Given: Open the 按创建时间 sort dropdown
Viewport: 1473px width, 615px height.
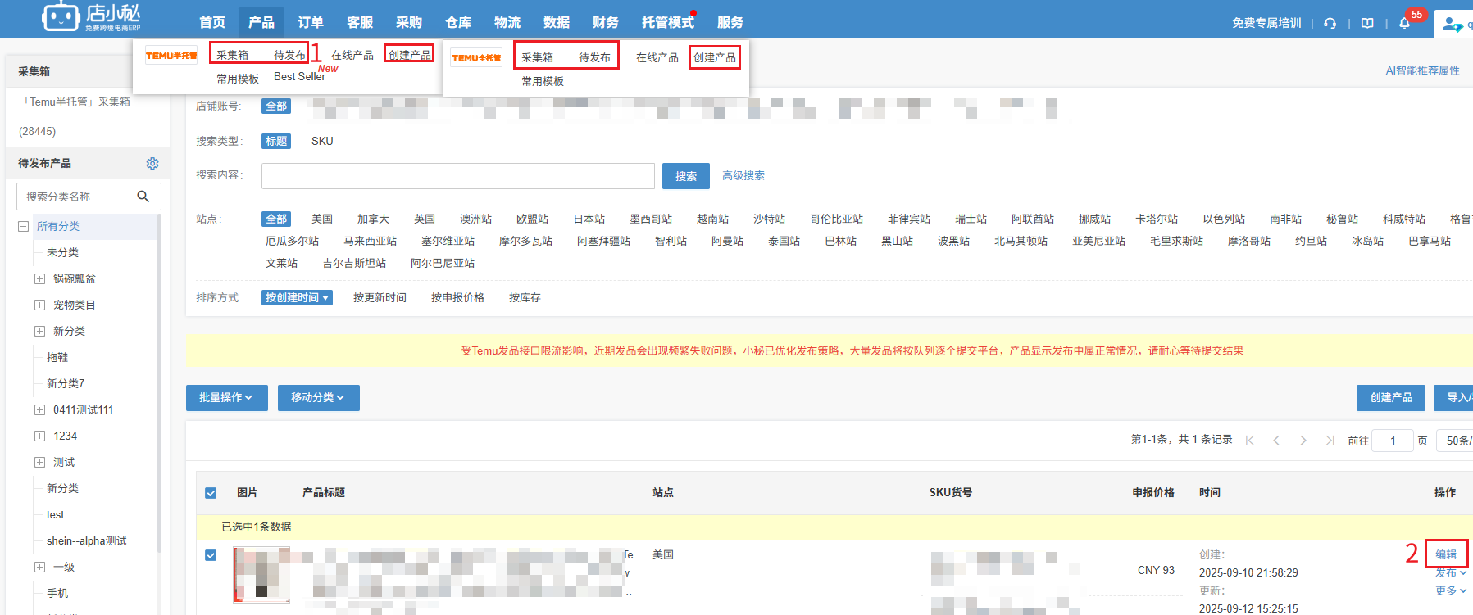Looking at the screenshot, I should click(x=298, y=297).
